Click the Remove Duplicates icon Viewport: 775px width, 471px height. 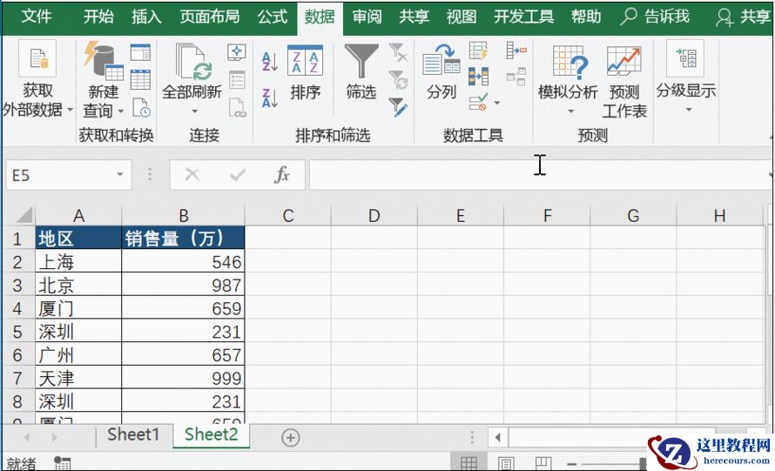pos(478,77)
